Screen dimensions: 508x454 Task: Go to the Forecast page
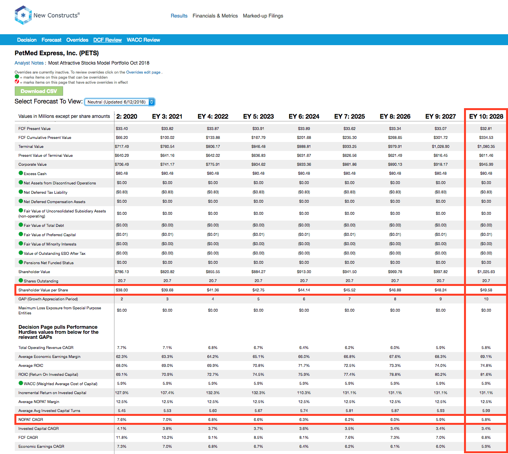pos(51,40)
